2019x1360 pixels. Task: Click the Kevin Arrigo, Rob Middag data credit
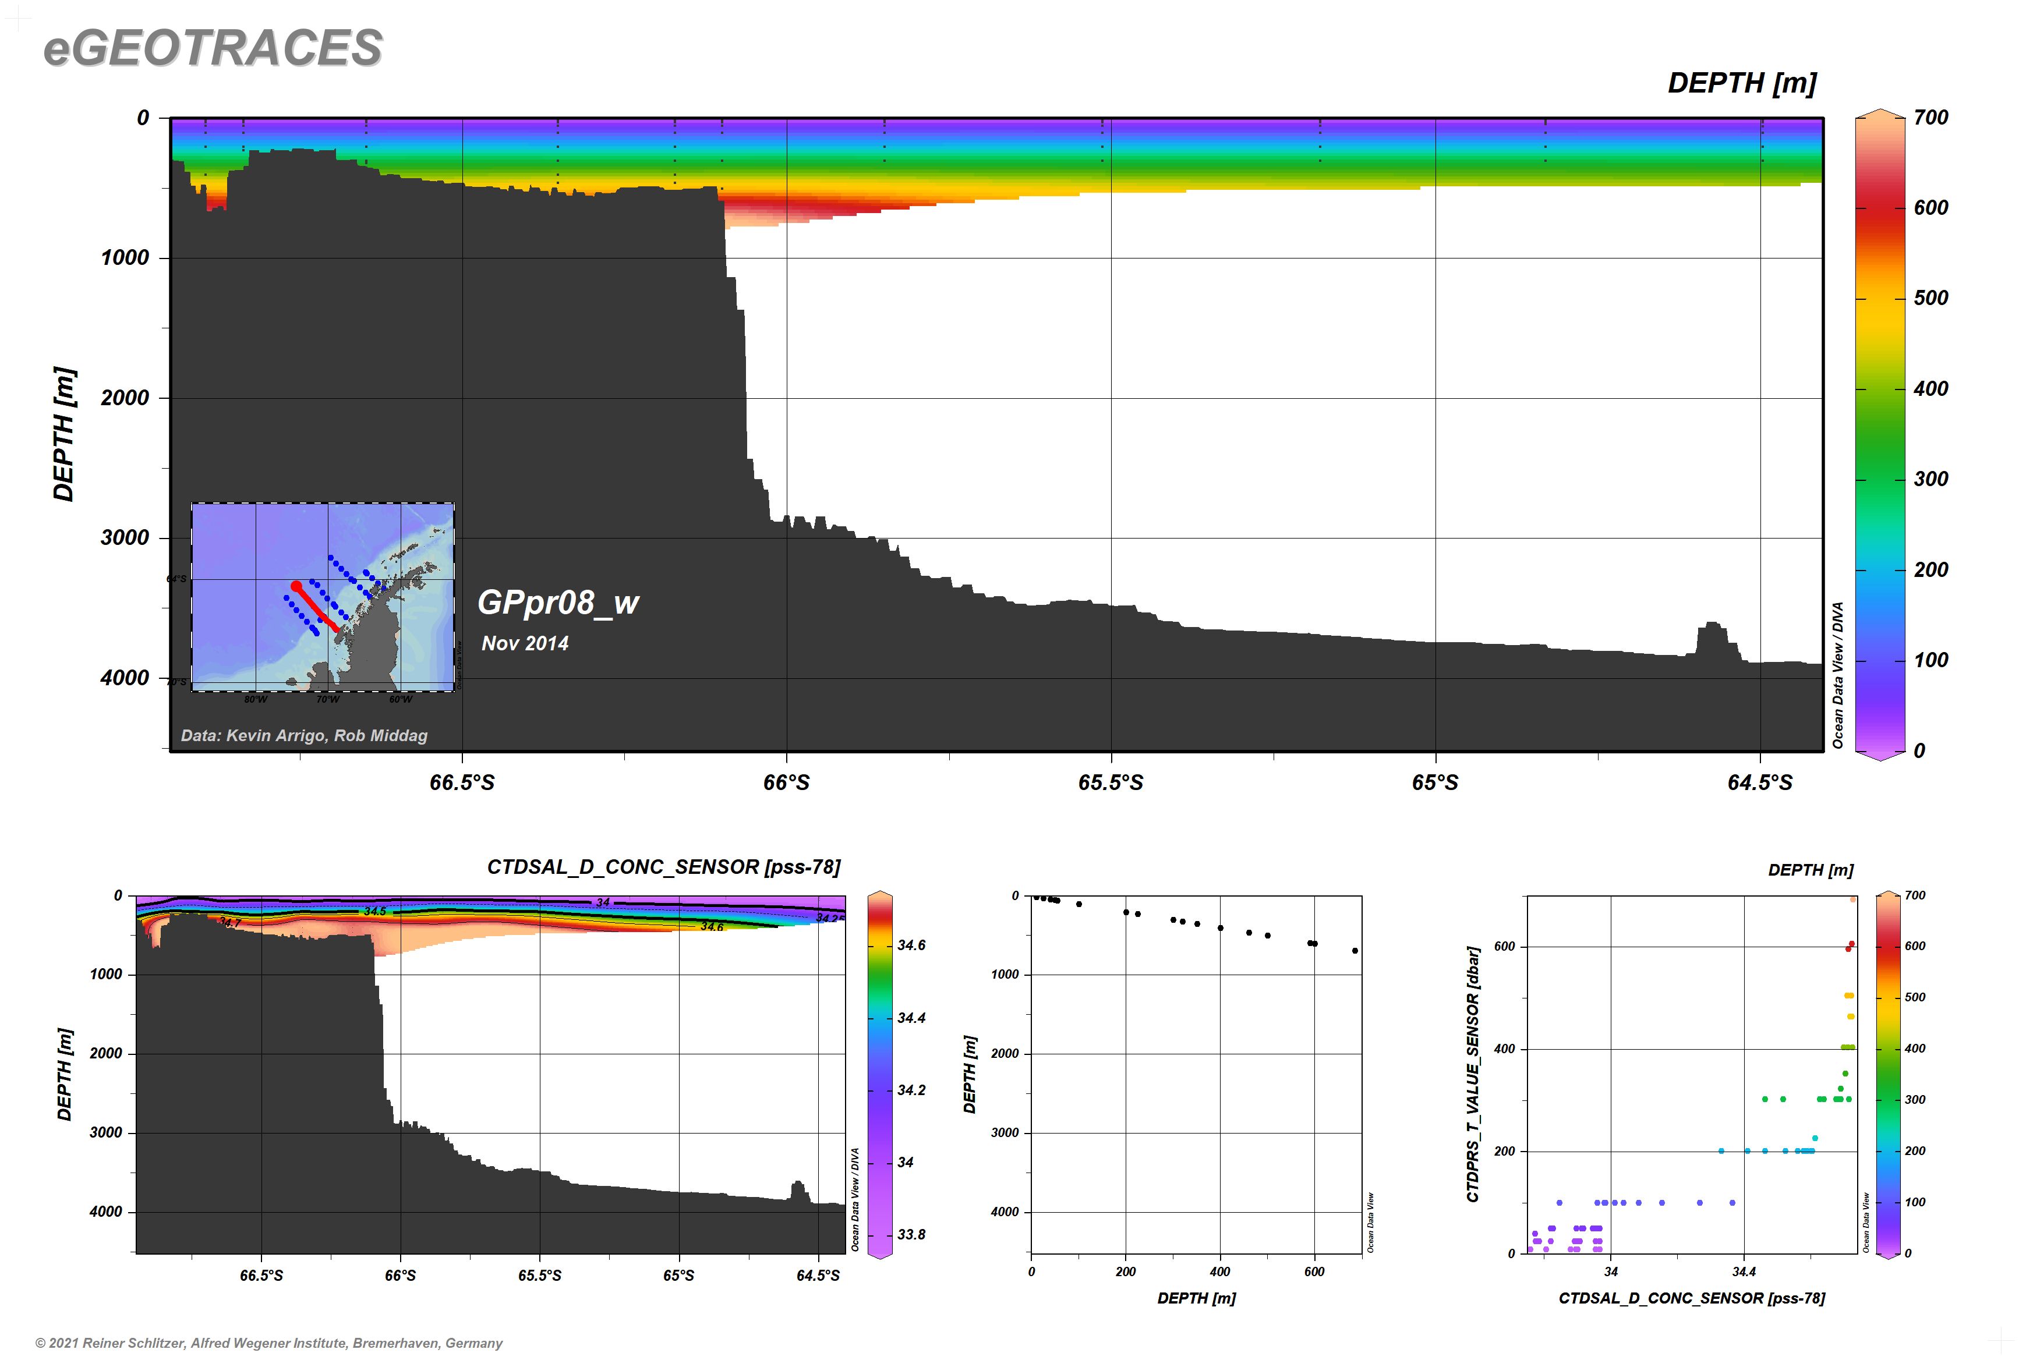(303, 735)
